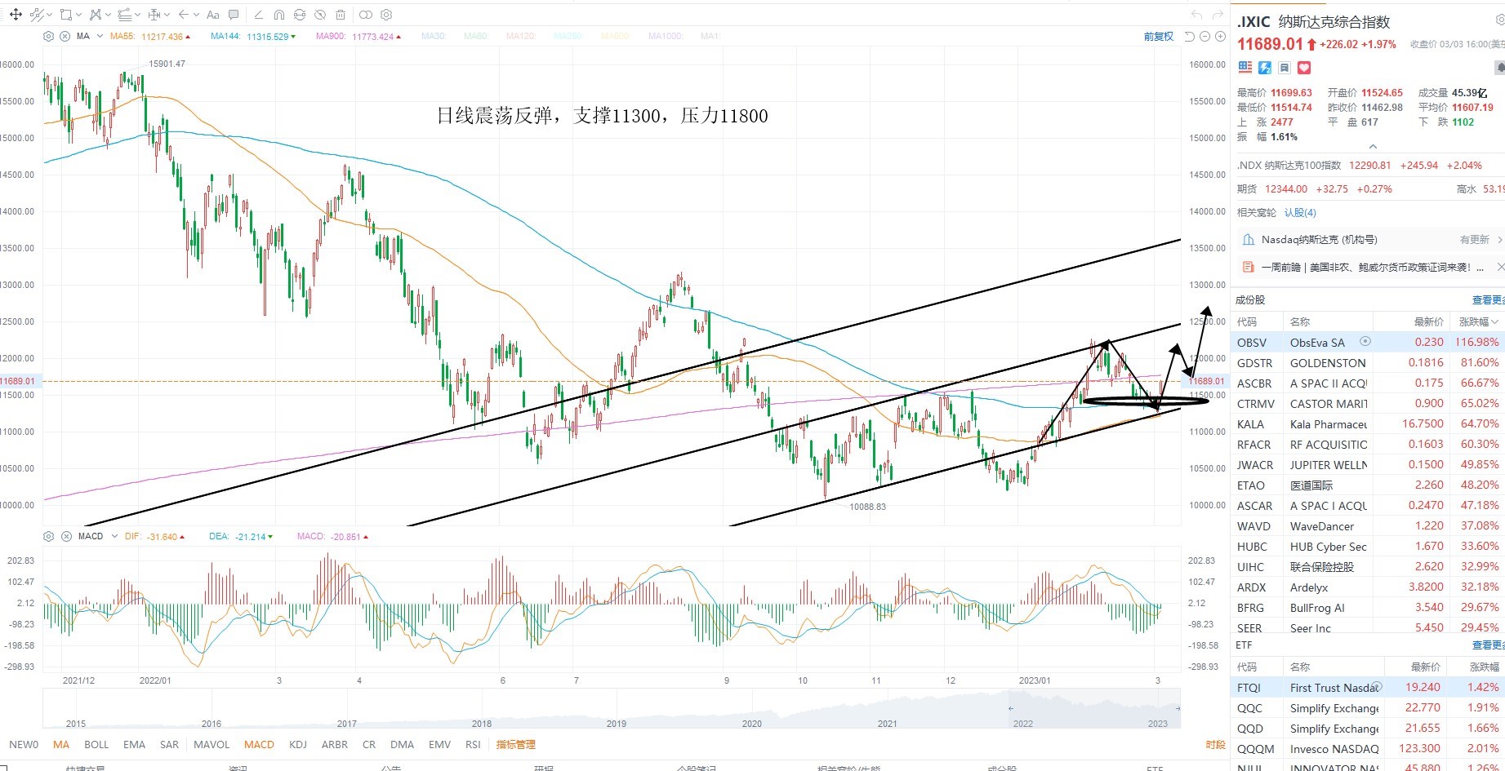Open 指标管理 indicator management
The image size is (1505, 771).
[x=516, y=745]
